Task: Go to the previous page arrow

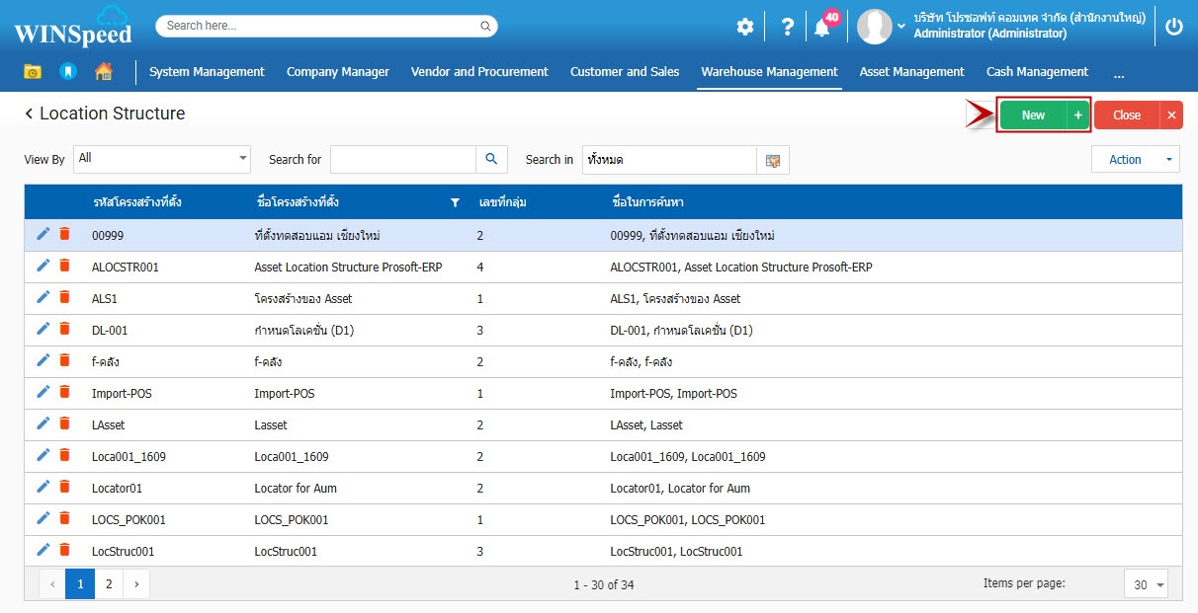Action: pos(52,584)
